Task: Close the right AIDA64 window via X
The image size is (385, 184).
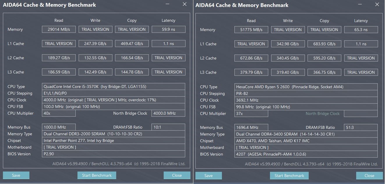Action: point(377,5)
